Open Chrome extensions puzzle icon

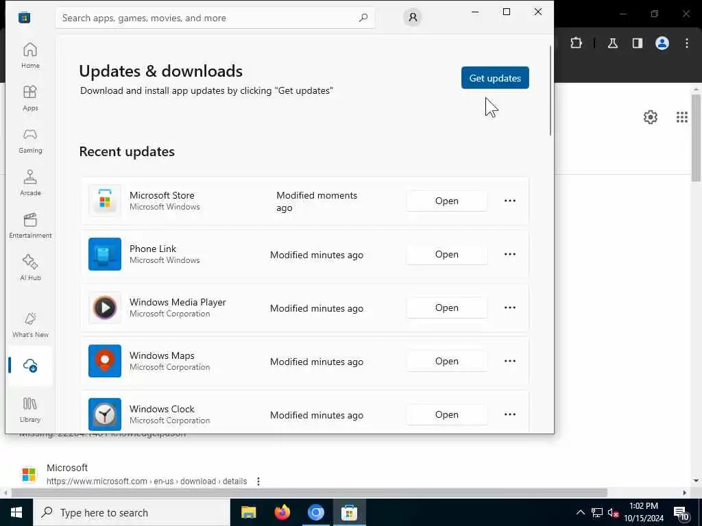(576, 43)
